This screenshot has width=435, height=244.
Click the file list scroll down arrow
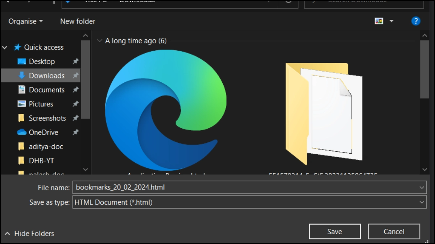(425, 169)
